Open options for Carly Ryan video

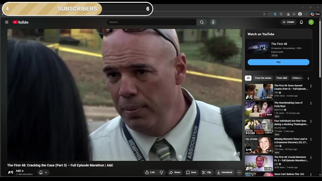(x=311, y=103)
